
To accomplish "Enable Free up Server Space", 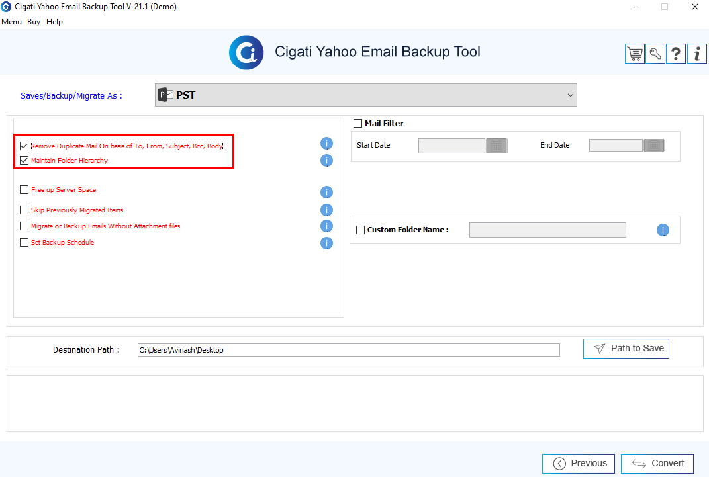I will [x=24, y=190].
